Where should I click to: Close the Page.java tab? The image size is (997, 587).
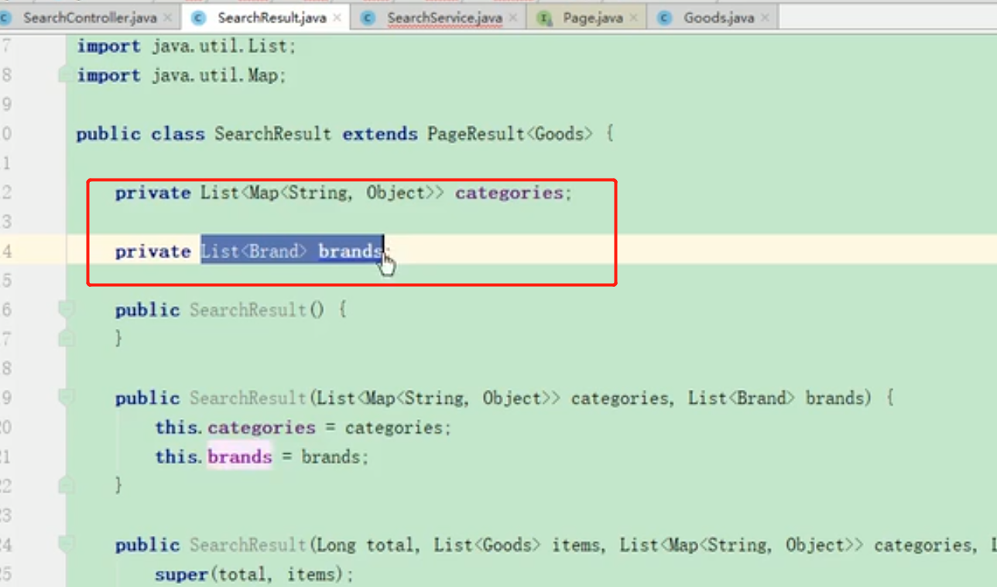[633, 18]
